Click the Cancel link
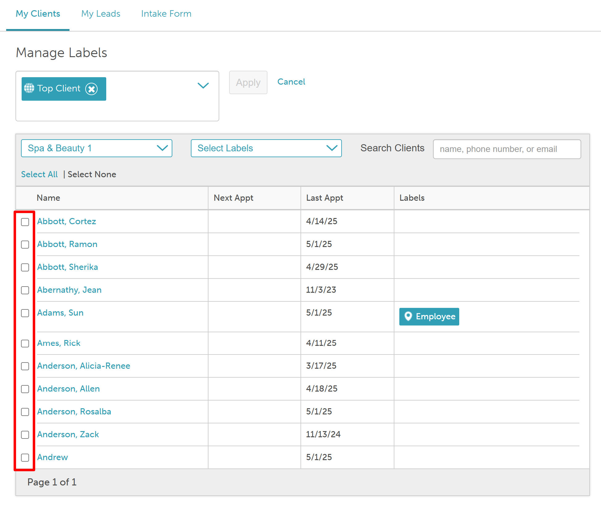The width and height of the screenshot is (601, 512). point(291,82)
